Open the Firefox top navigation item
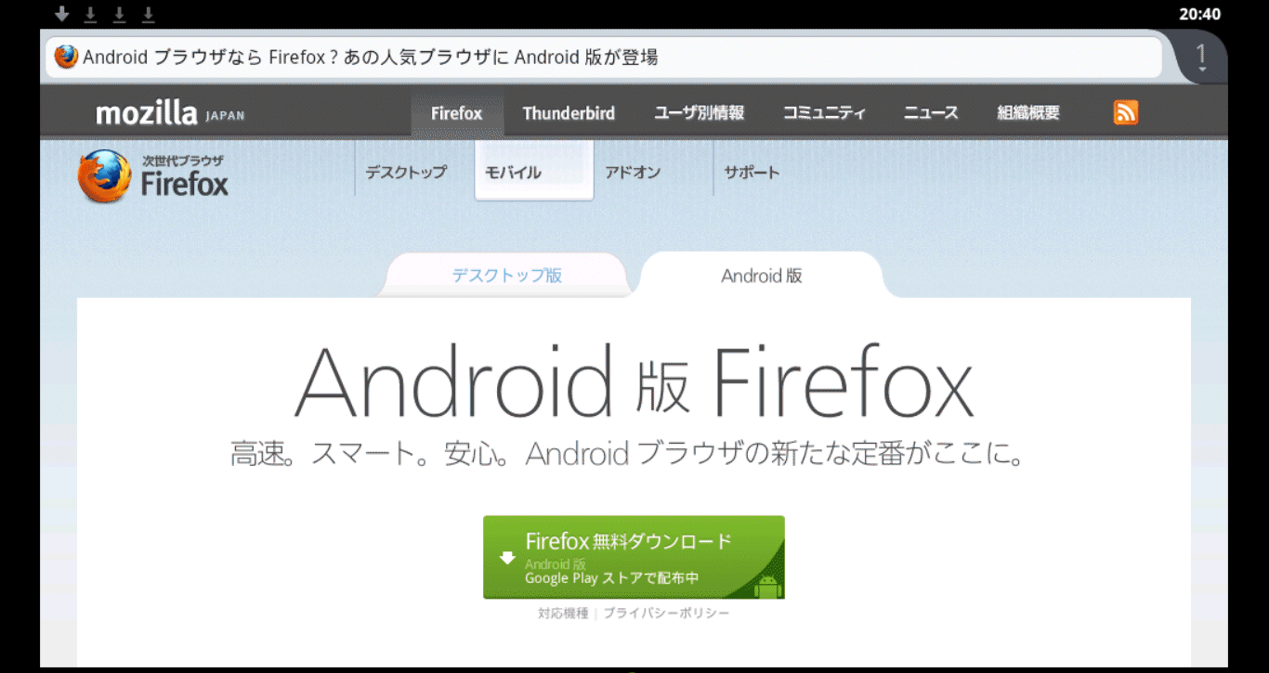 click(457, 113)
